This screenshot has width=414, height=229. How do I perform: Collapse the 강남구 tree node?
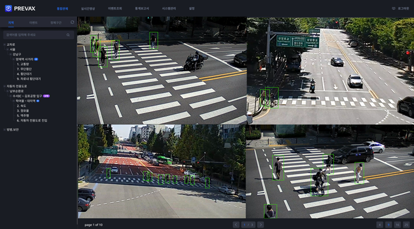point(11,54)
